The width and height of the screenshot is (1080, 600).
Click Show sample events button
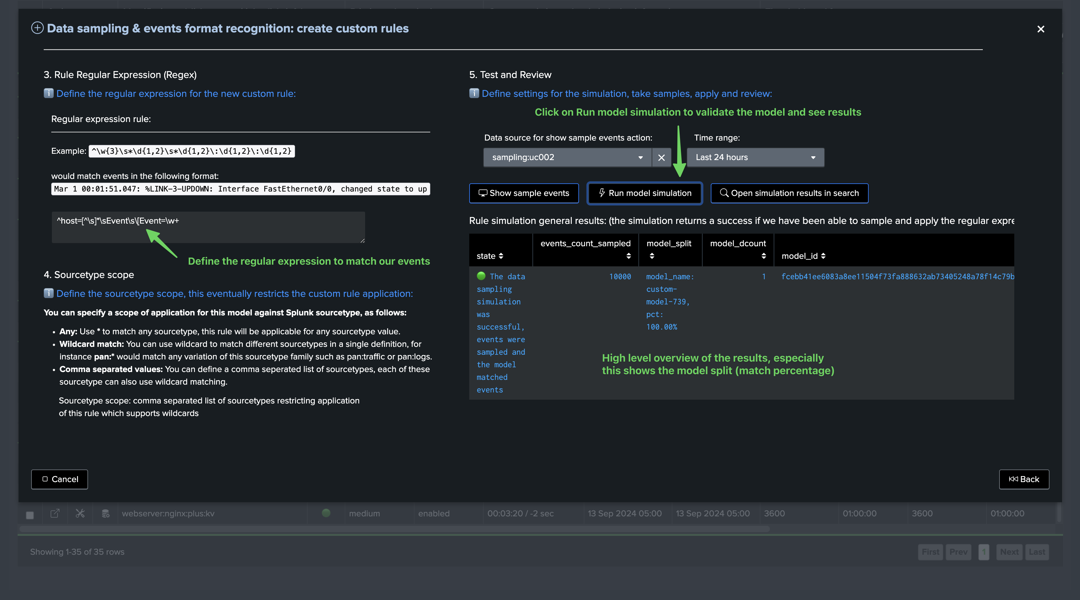524,193
